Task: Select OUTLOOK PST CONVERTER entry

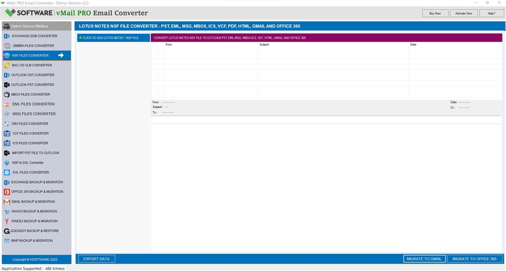Action: [33, 85]
